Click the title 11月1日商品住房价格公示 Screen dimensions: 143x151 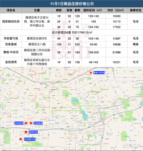click(x=72, y=4)
